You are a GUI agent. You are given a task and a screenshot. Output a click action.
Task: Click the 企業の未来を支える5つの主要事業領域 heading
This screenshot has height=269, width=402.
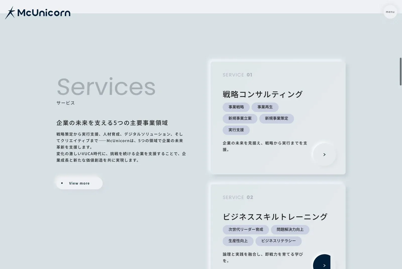tap(112, 123)
